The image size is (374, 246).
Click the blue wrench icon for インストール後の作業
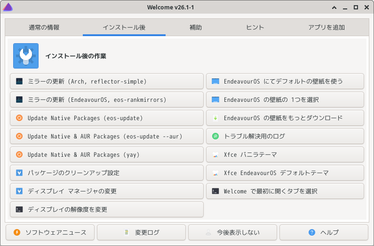click(x=26, y=56)
